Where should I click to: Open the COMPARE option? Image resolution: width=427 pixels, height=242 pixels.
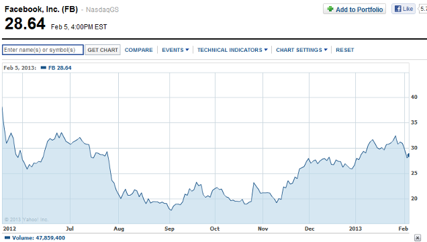(138, 50)
